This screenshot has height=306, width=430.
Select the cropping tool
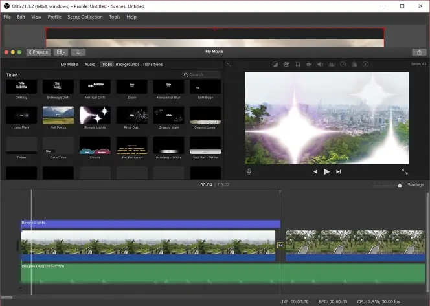point(298,65)
